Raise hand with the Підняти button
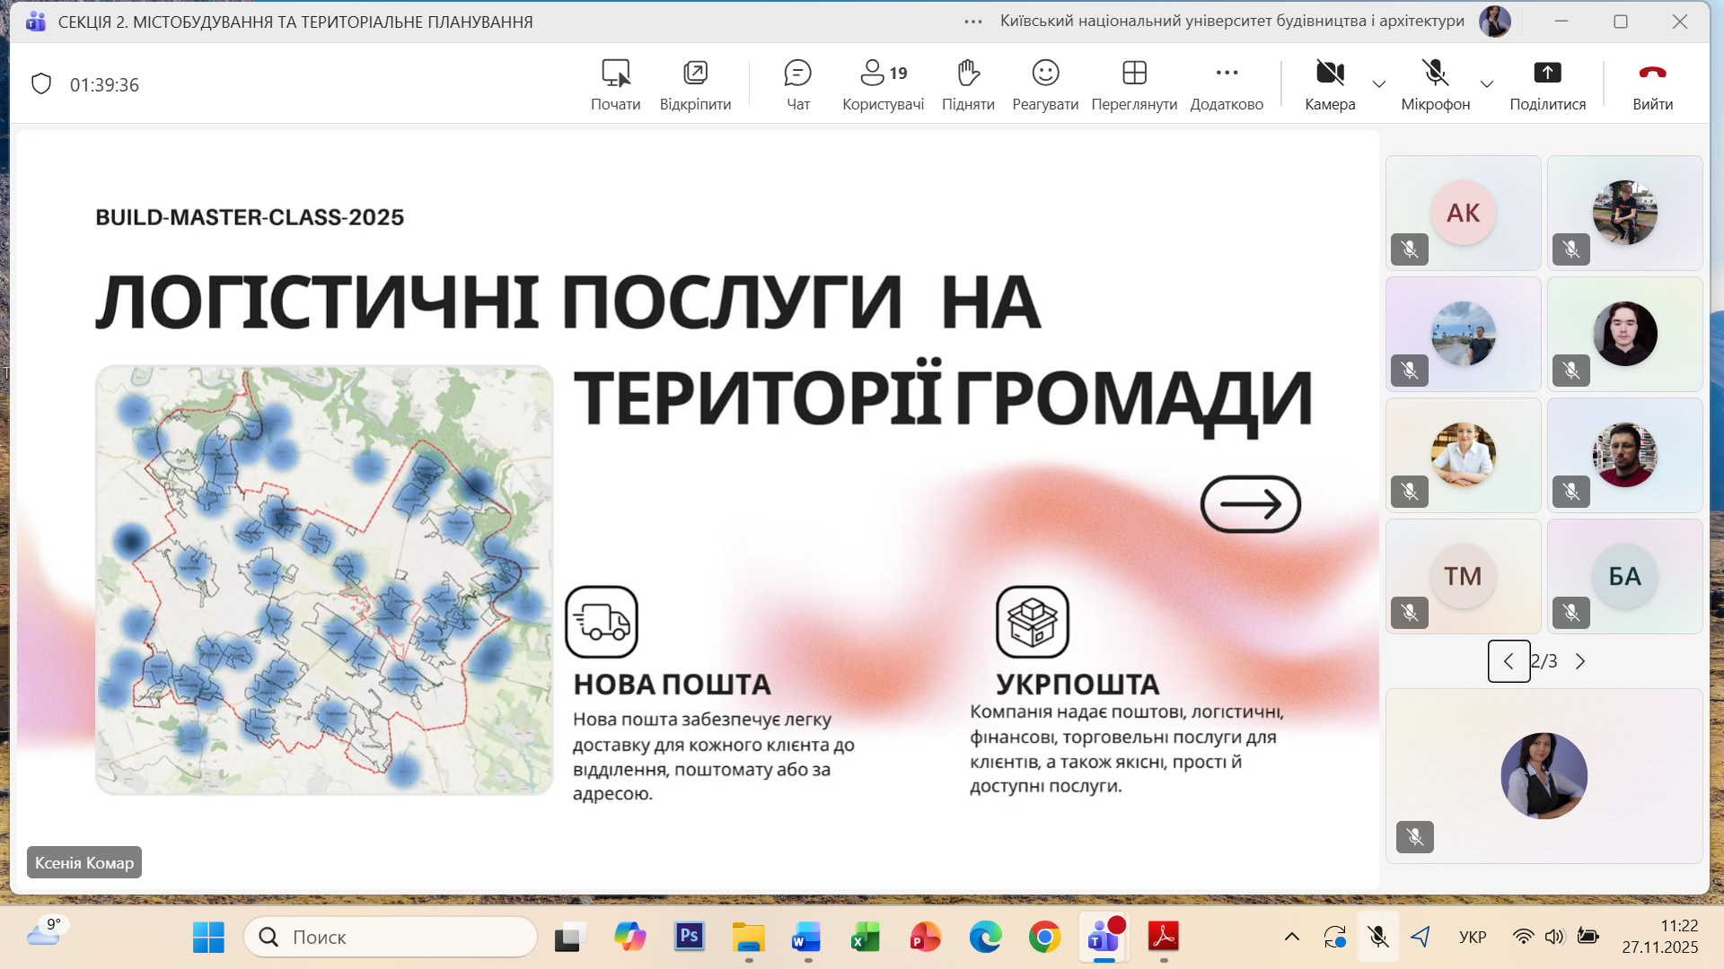Viewport: 1724px width, 969px height. click(x=968, y=84)
